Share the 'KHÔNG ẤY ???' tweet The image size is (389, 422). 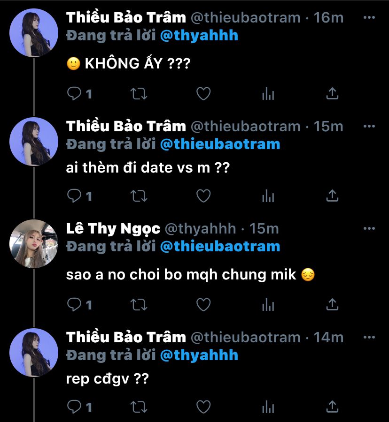332,94
